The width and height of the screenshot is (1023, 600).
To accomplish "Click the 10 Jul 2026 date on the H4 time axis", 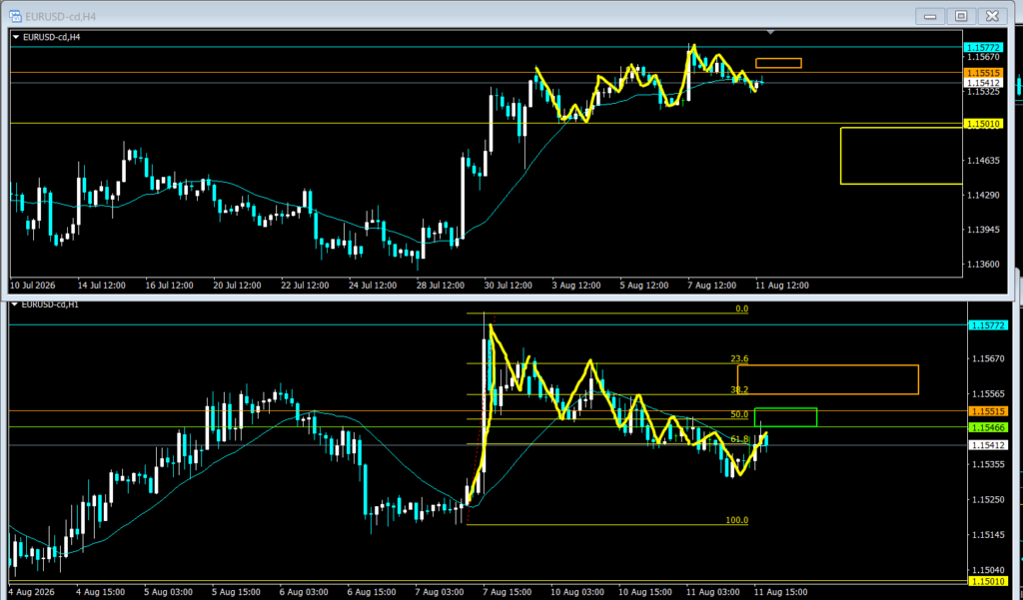I will tap(33, 286).
